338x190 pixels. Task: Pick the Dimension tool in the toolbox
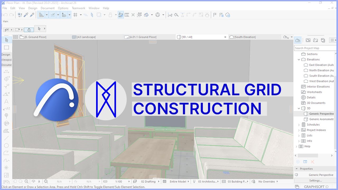[7, 72]
